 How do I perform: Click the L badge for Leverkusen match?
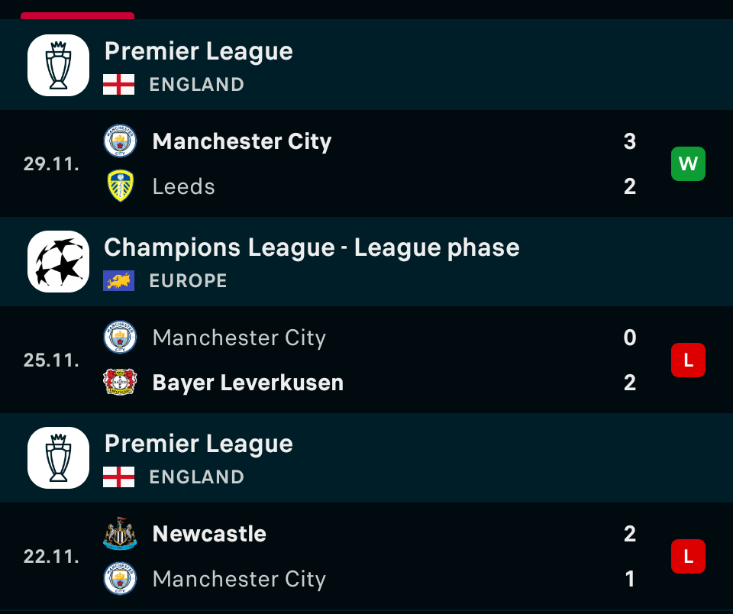click(688, 360)
